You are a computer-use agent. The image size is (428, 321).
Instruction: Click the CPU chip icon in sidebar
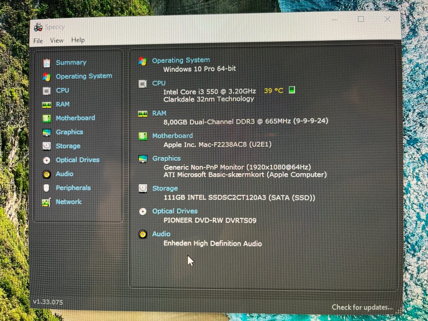click(x=47, y=91)
